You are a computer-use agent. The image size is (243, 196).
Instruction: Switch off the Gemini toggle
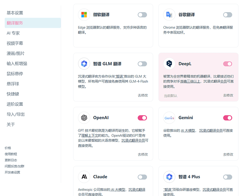[227, 118]
